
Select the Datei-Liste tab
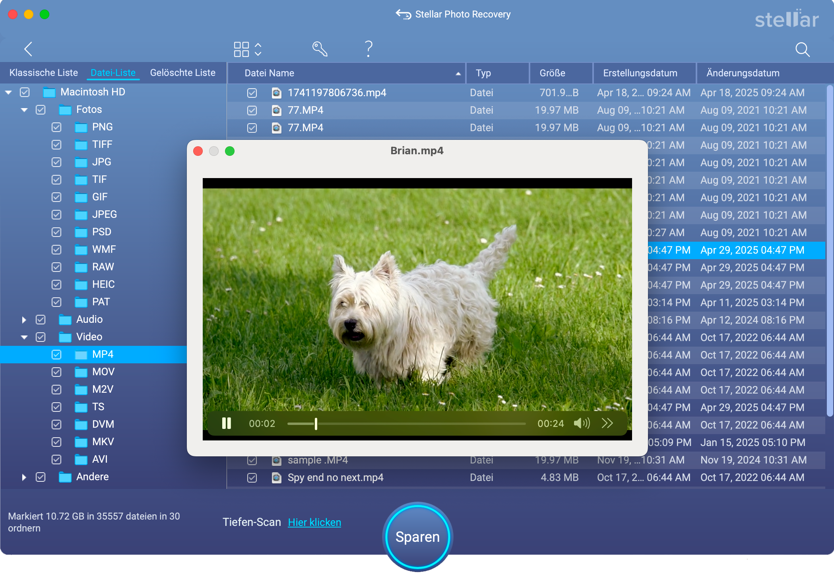113,73
